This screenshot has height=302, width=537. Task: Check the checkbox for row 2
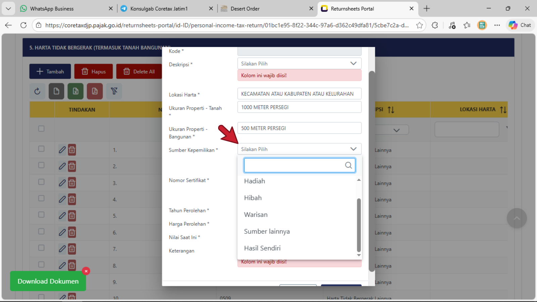pyautogui.click(x=41, y=165)
